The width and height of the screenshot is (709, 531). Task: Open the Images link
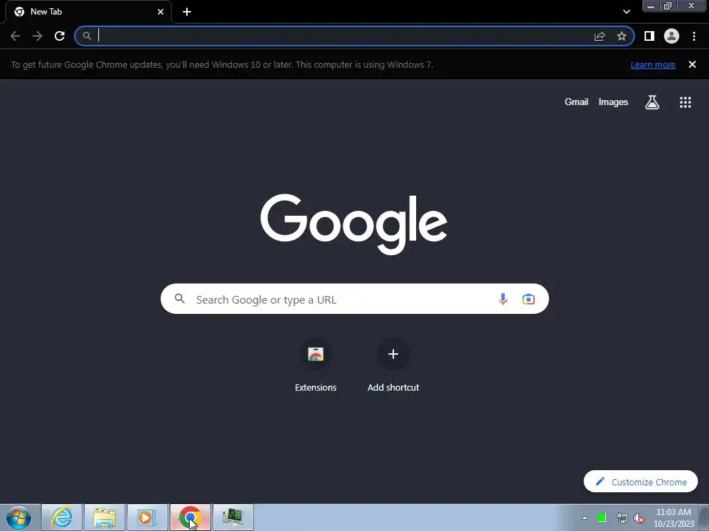[x=613, y=102]
